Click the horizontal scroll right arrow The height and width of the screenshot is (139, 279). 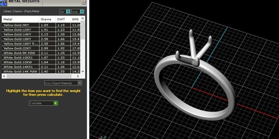click(78, 76)
